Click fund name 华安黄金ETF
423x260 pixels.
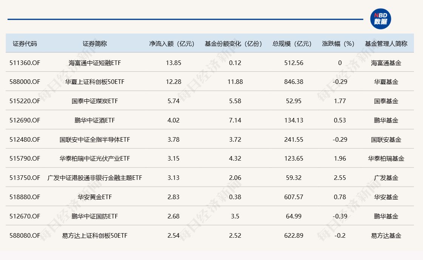(x=95, y=197)
